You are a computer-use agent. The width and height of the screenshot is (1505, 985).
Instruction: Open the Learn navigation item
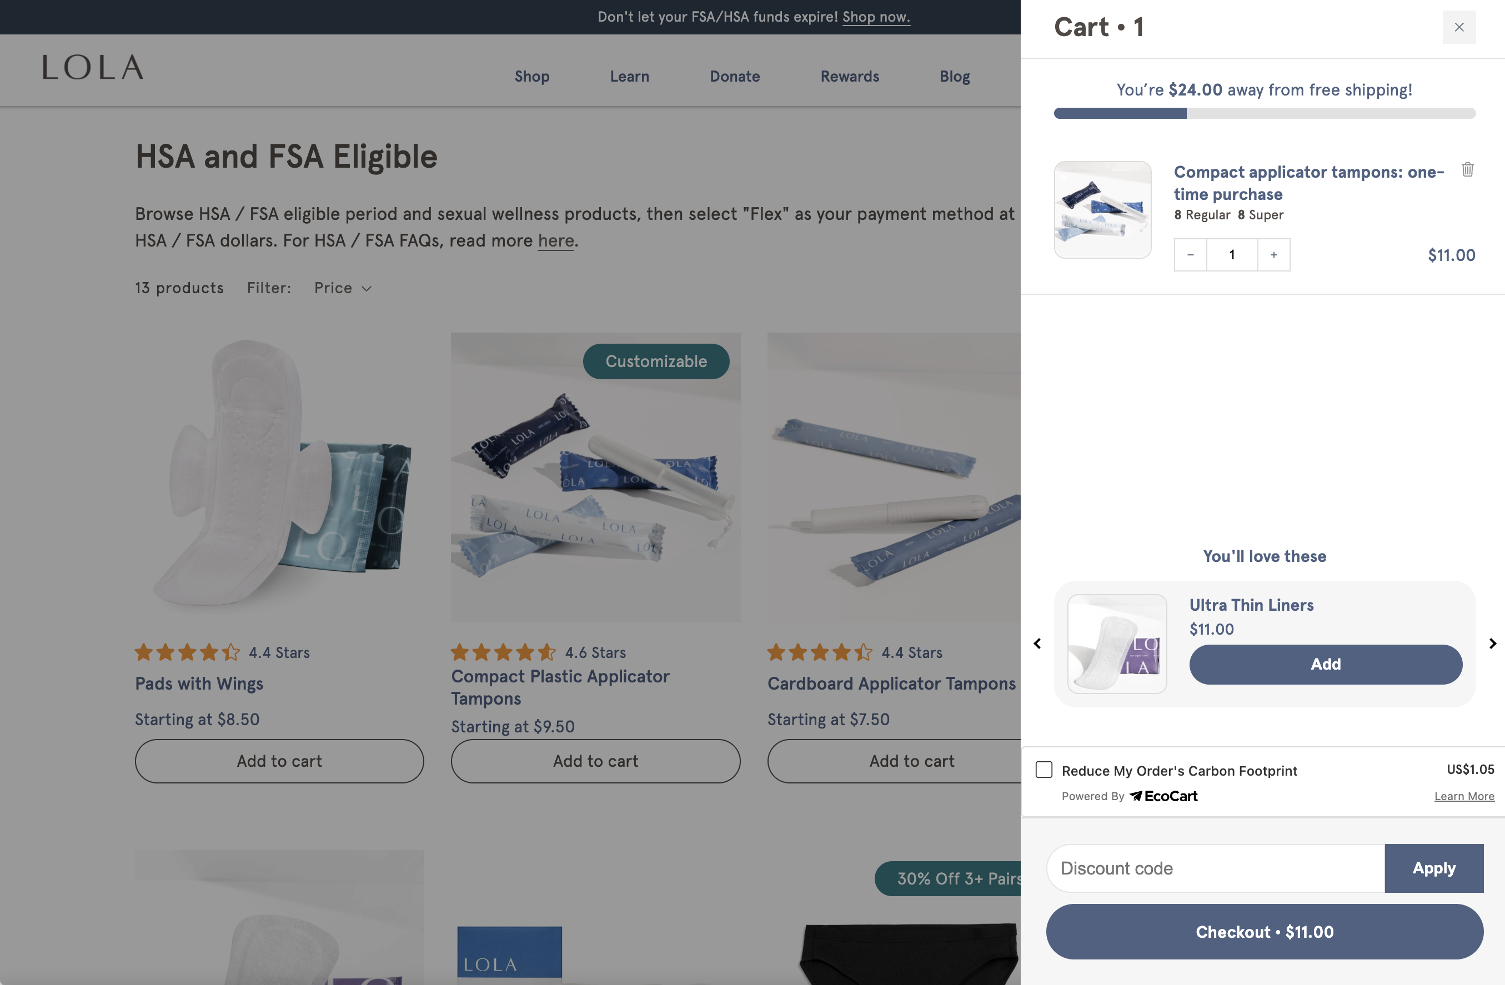pyautogui.click(x=629, y=77)
